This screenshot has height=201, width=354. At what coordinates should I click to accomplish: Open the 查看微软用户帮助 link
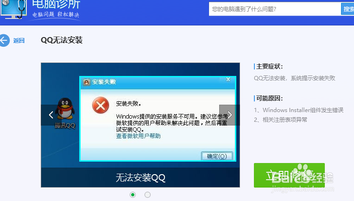pos(138,136)
